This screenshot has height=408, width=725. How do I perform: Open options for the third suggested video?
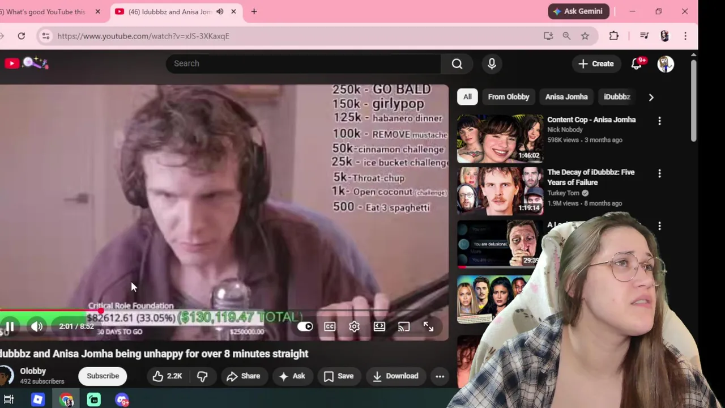[659, 226]
